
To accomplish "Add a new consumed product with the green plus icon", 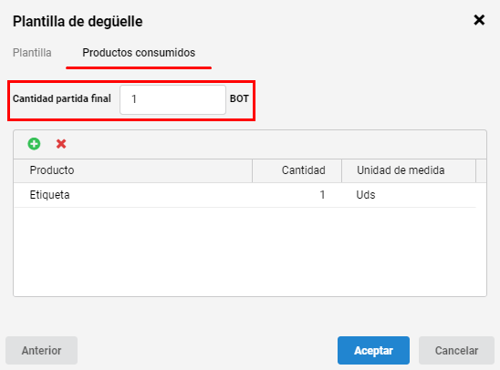I will click(x=34, y=144).
